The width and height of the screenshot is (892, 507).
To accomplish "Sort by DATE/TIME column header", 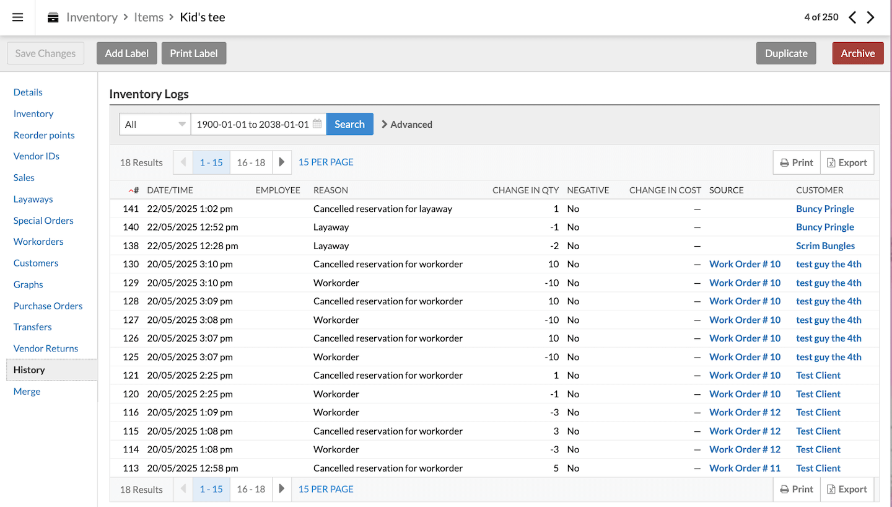I will [170, 190].
